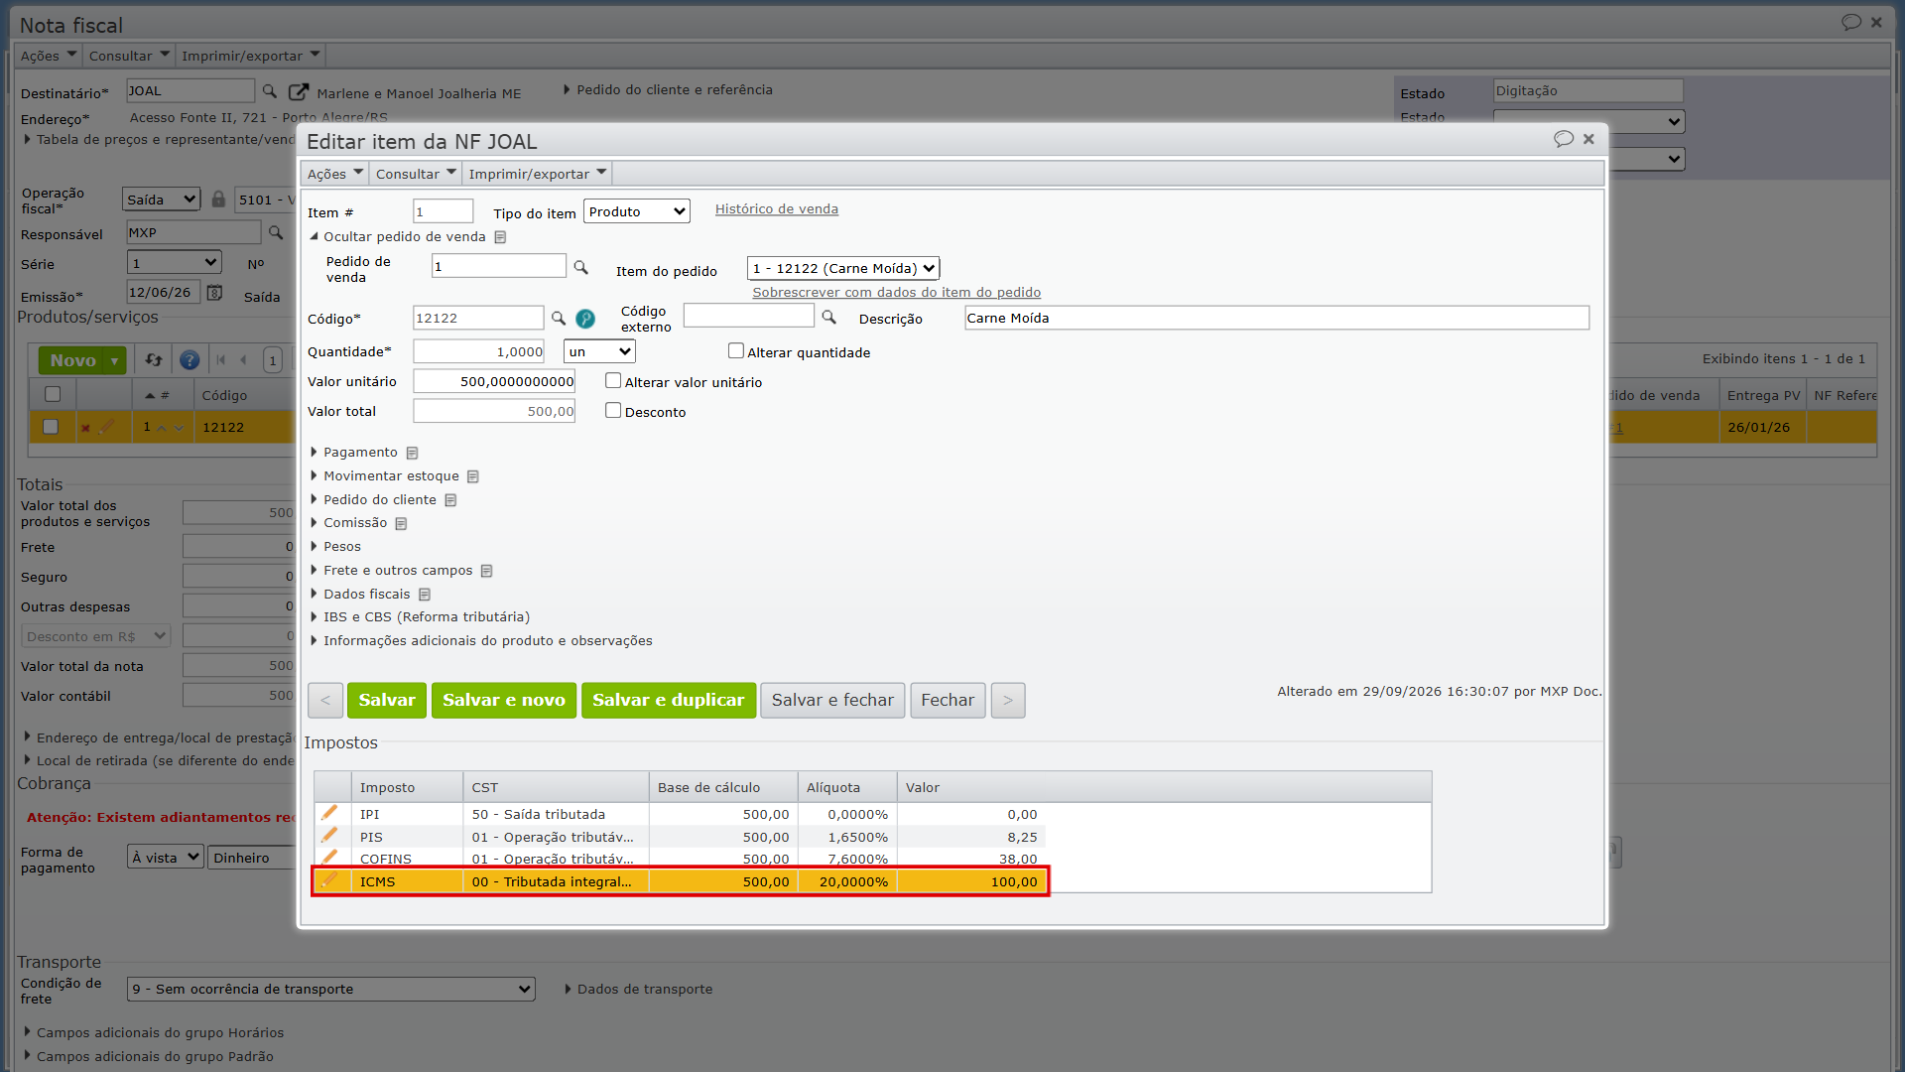Click the Descrição input field
Viewport: 1905px width, 1072px height.
coord(1276,318)
